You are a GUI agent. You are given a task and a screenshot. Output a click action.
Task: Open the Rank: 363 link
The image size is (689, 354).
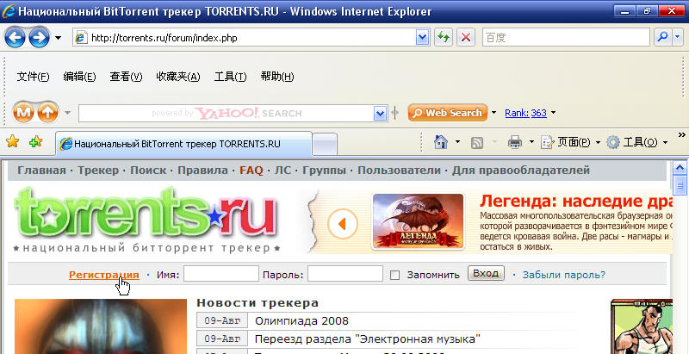525,113
